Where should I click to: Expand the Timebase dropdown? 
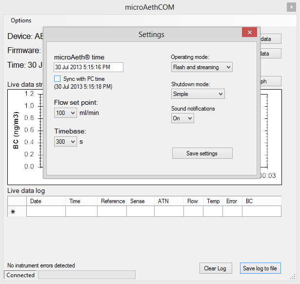(x=65, y=141)
